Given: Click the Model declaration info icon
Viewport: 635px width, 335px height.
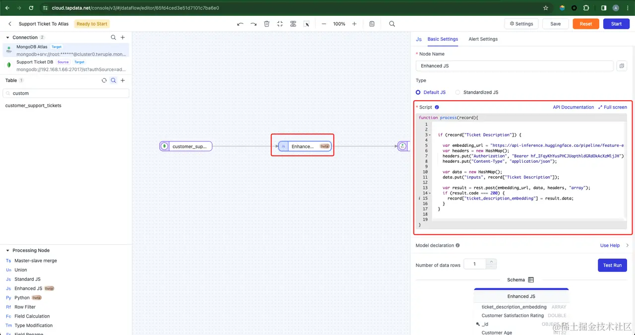Looking at the screenshot, I should point(458,245).
